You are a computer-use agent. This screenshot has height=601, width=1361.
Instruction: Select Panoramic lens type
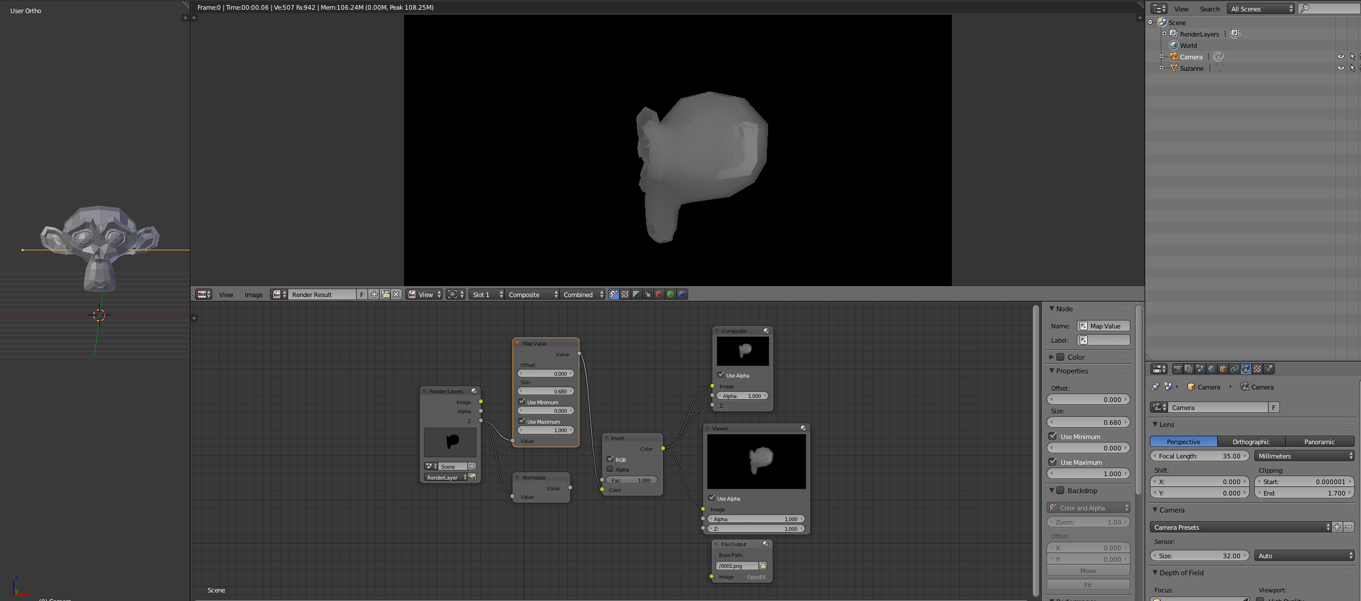[x=1319, y=441]
